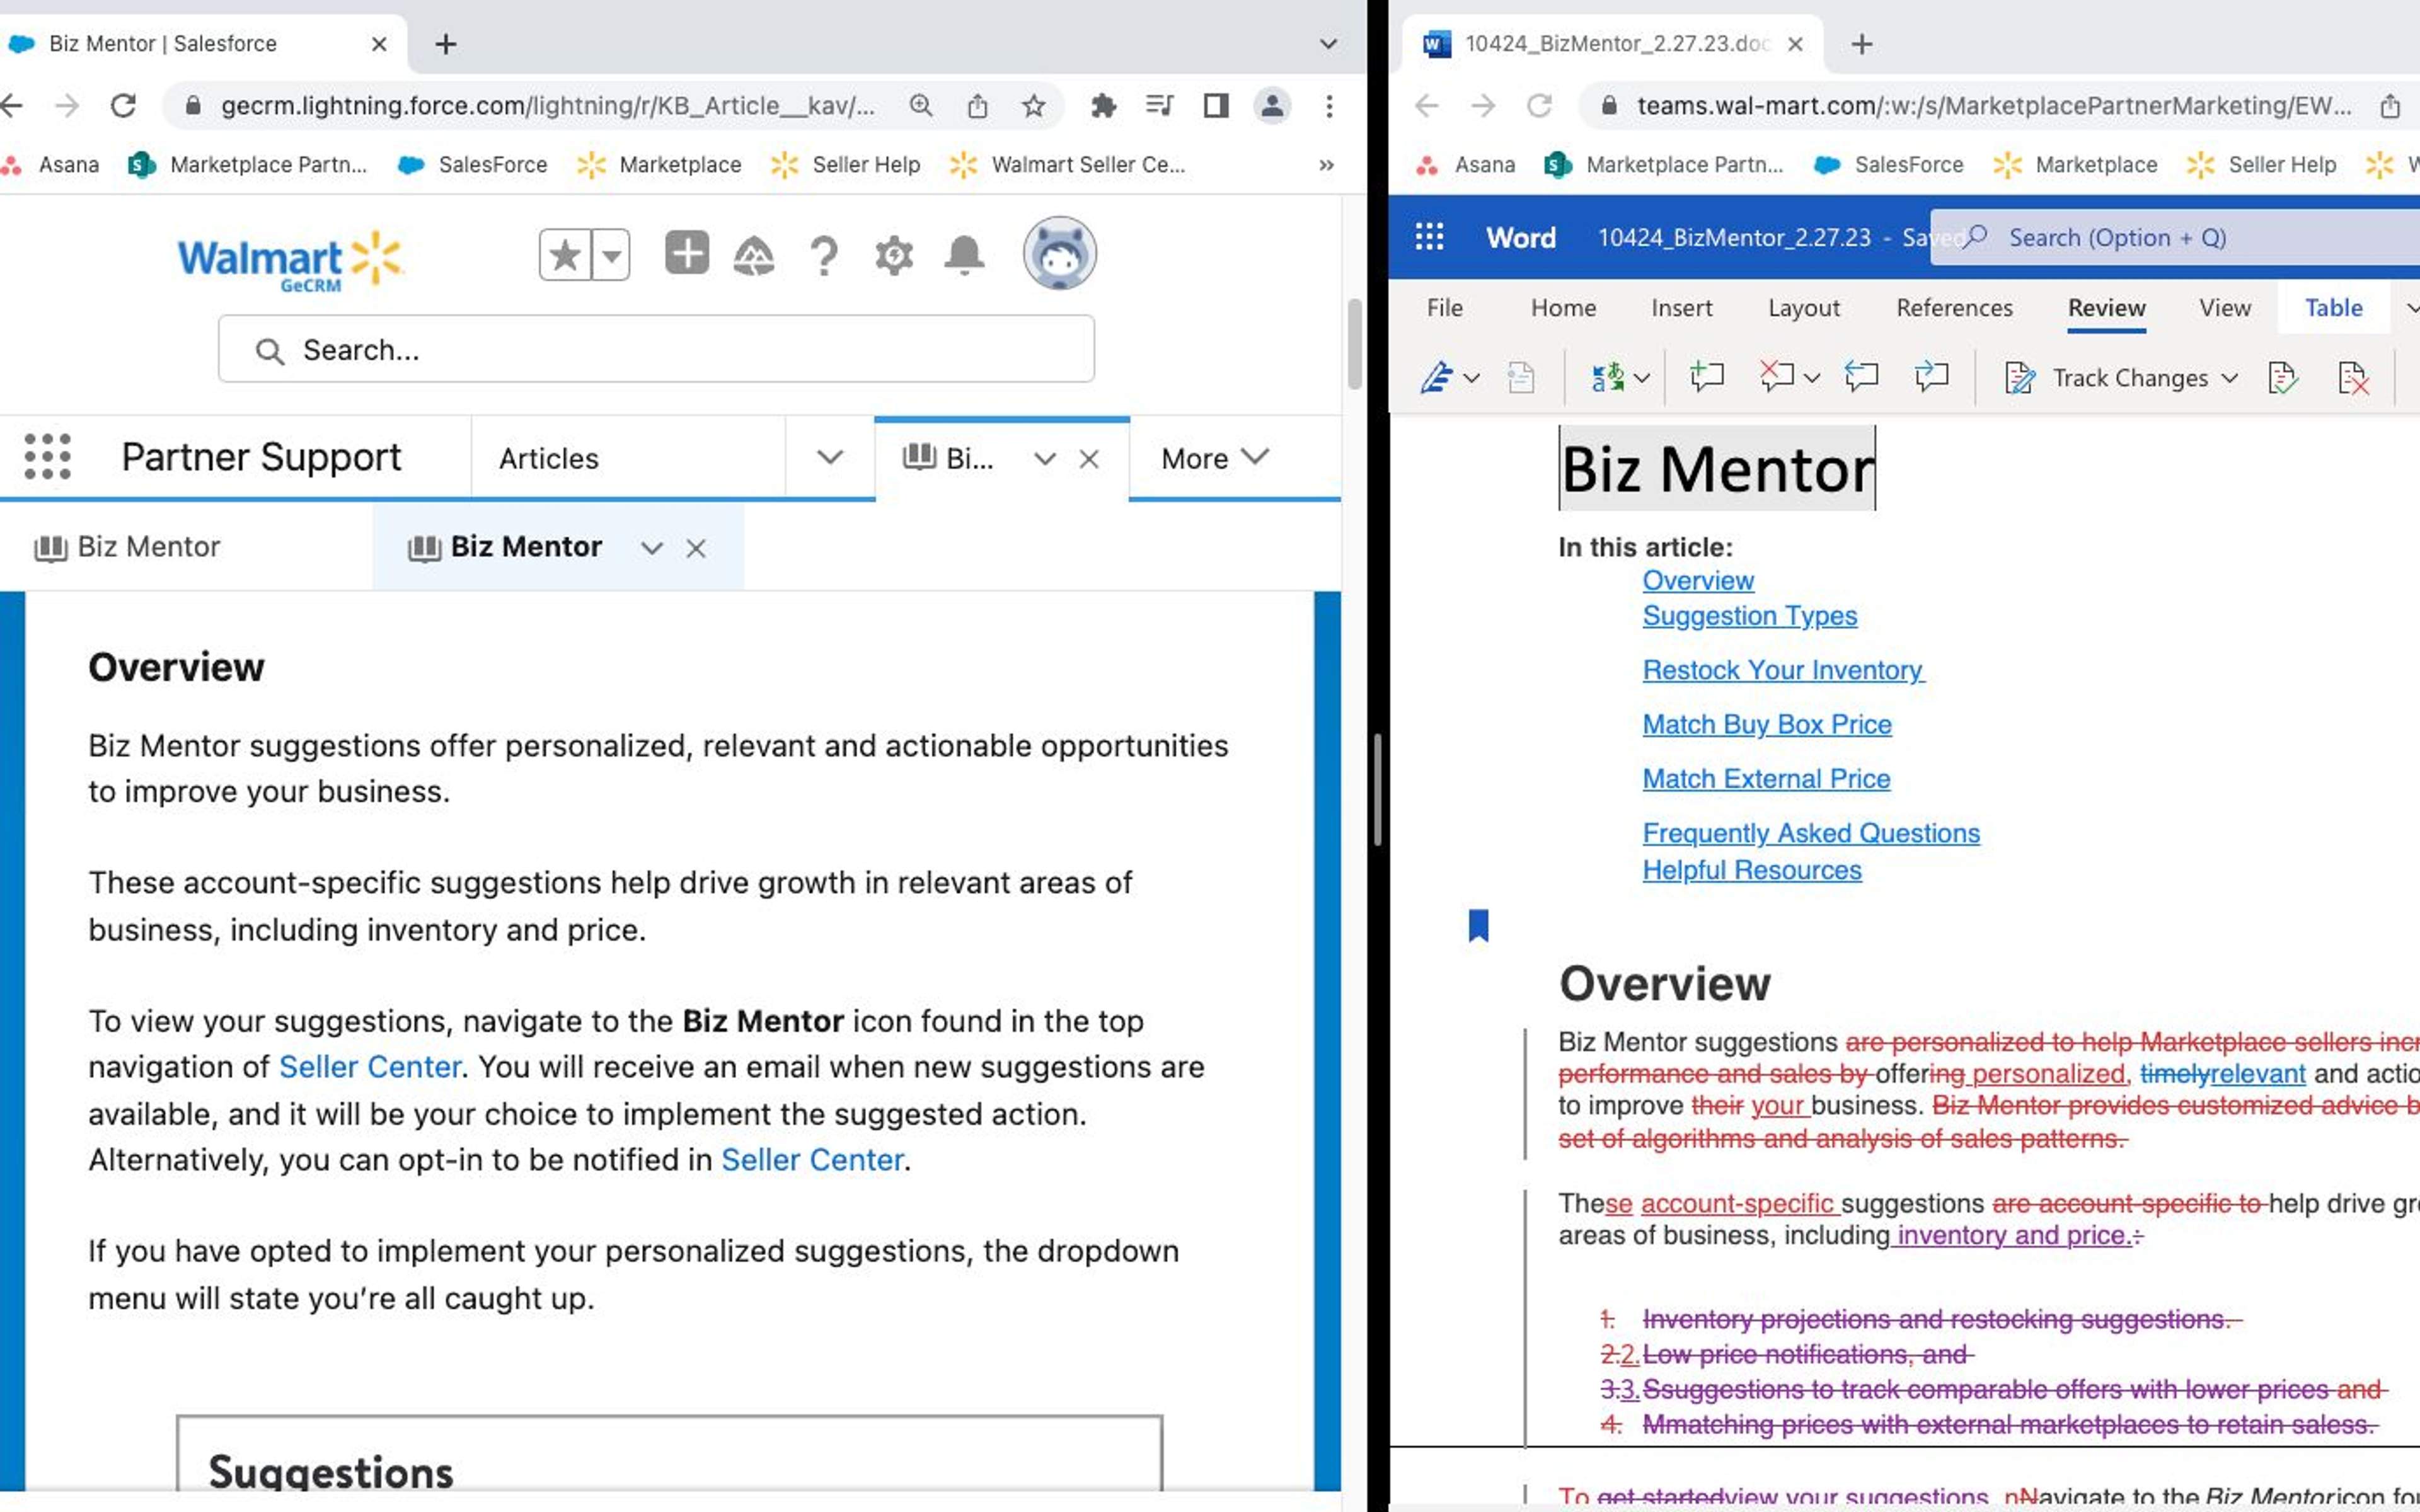Open the Salesforce Help question mark icon

pyautogui.click(x=824, y=256)
